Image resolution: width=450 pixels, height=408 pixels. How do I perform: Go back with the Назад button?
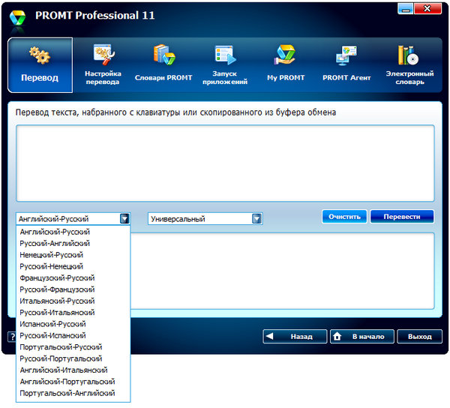295,337
